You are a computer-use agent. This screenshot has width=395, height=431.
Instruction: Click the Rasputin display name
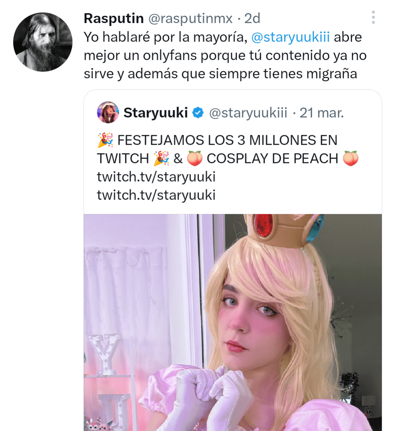click(x=113, y=18)
